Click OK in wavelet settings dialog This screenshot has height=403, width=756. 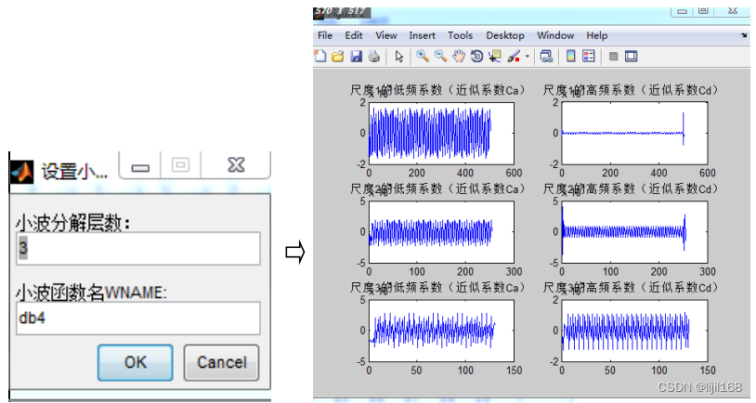point(136,362)
